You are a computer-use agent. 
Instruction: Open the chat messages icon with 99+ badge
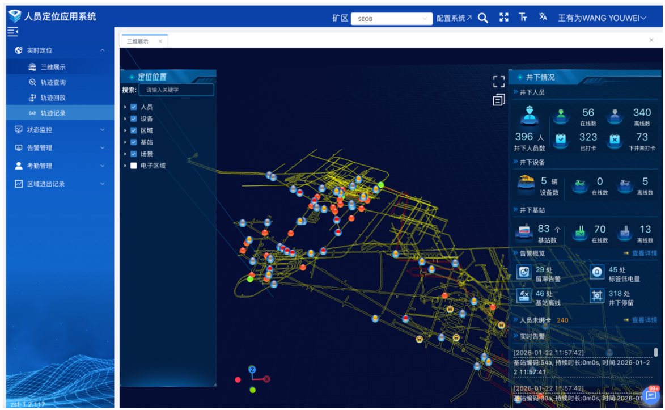tap(651, 396)
